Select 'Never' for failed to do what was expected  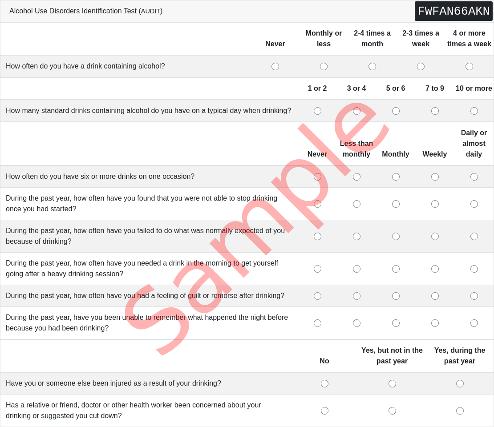tap(317, 236)
